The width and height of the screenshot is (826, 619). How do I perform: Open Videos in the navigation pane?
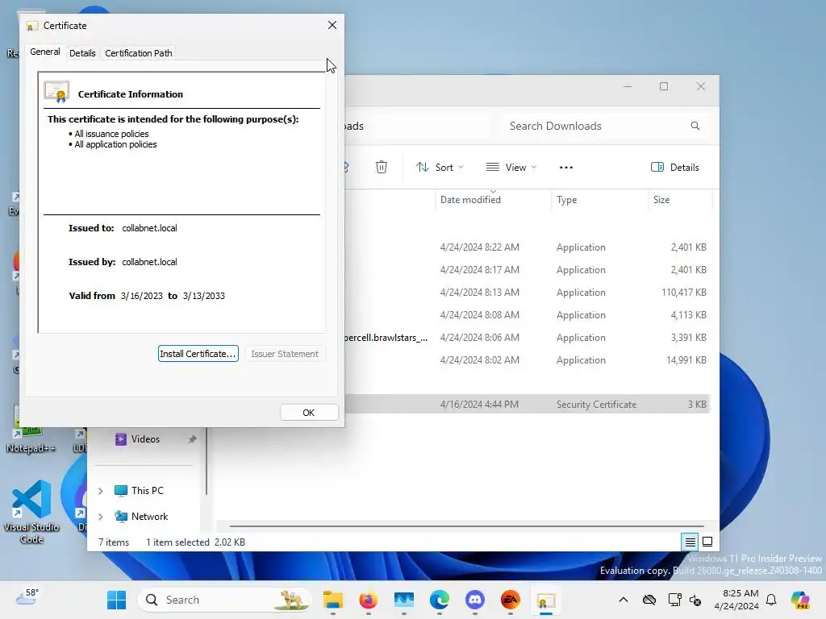[x=145, y=439]
